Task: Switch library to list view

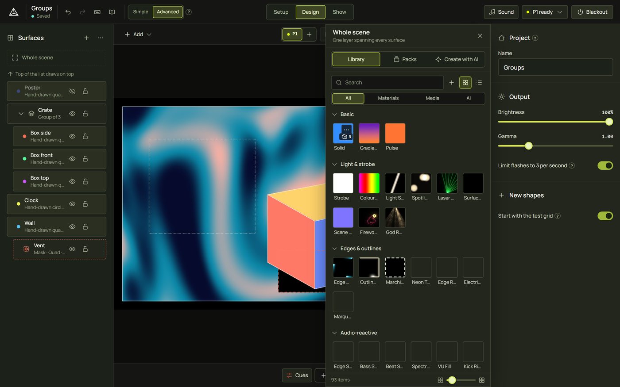Action: point(479,83)
